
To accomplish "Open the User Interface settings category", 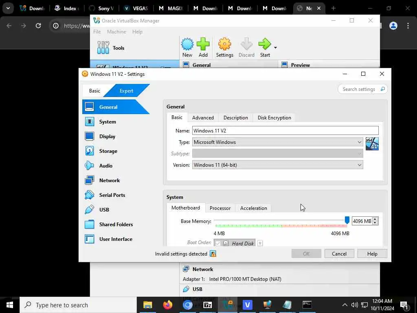I will click(x=116, y=239).
